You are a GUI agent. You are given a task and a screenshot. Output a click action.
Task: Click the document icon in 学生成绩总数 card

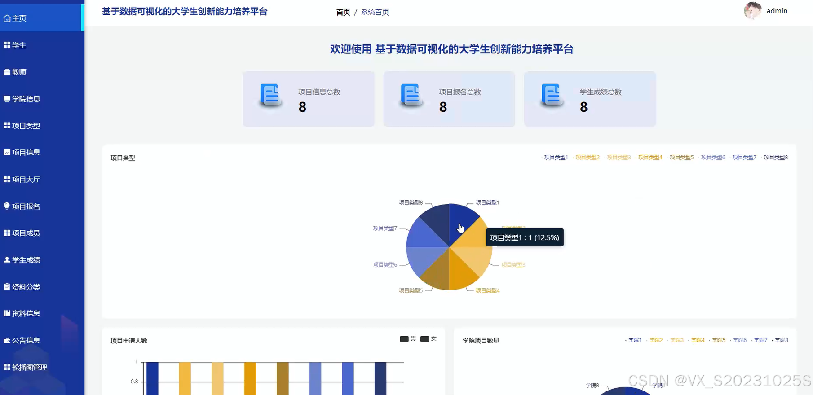(552, 96)
